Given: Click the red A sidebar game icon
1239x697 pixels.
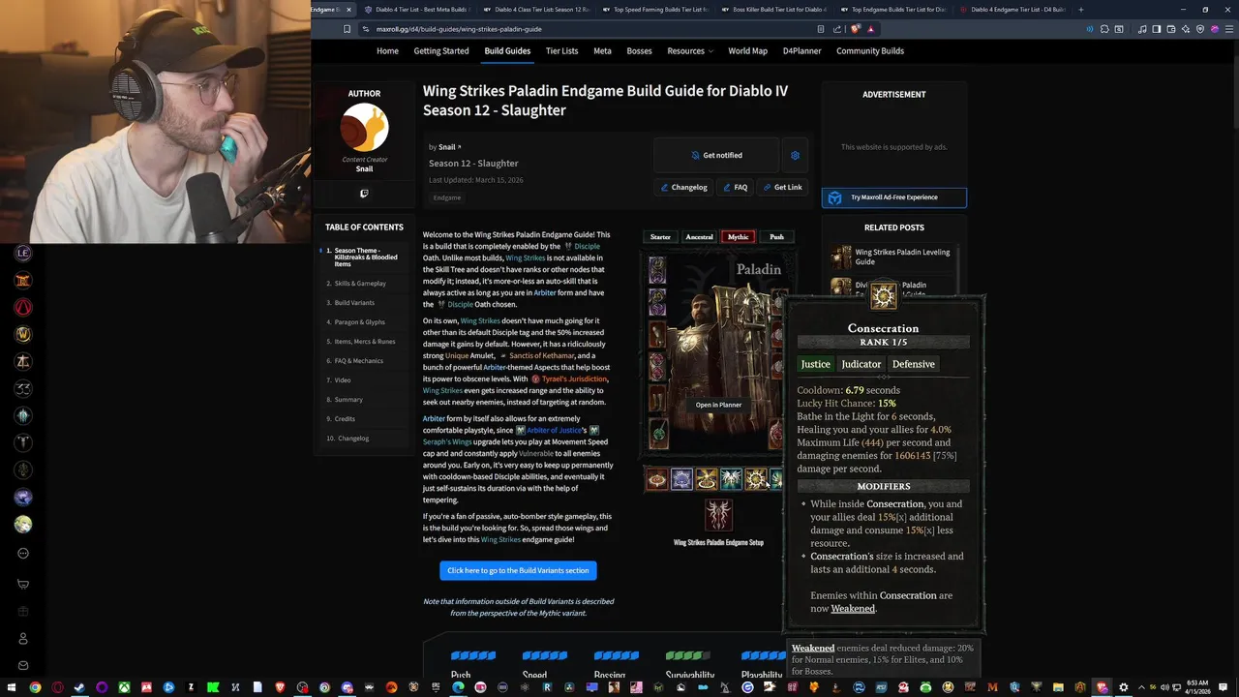Looking at the screenshot, I should pos(24,307).
